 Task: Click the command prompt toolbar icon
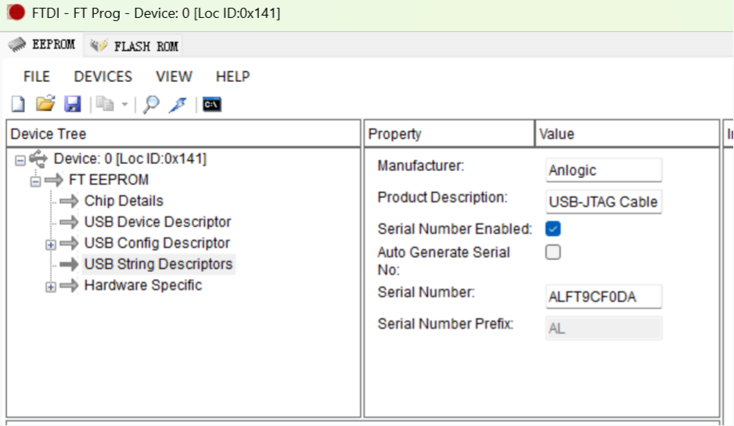click(212, 104)
